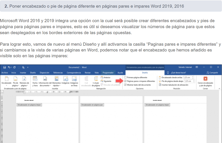This screenshot has height=143, width=222.
Task: Open the Encabezado dropdown
Action: tap(6, 81)
